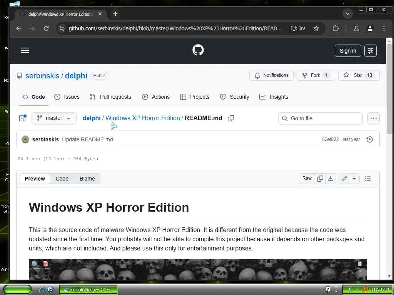Screen dimensions: 394x295
Task: Open the appearance settings sliders icon
Action: (x=371, y=51)
